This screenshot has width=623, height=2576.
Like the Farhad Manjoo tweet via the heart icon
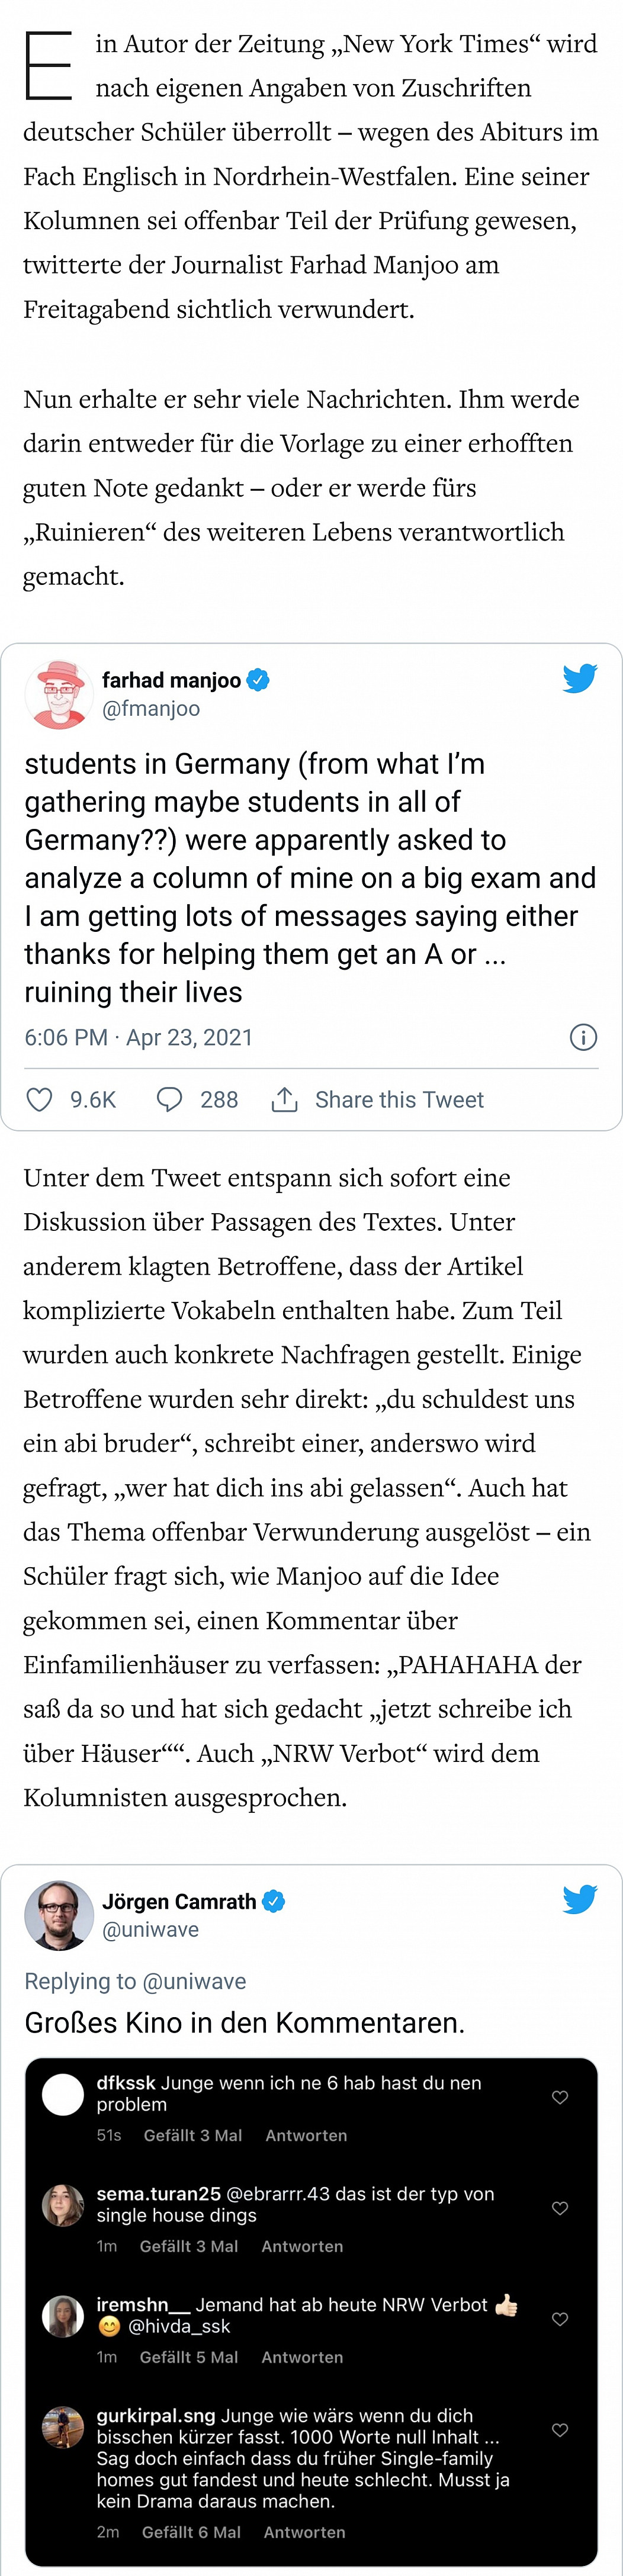(x=39, y=1100)
